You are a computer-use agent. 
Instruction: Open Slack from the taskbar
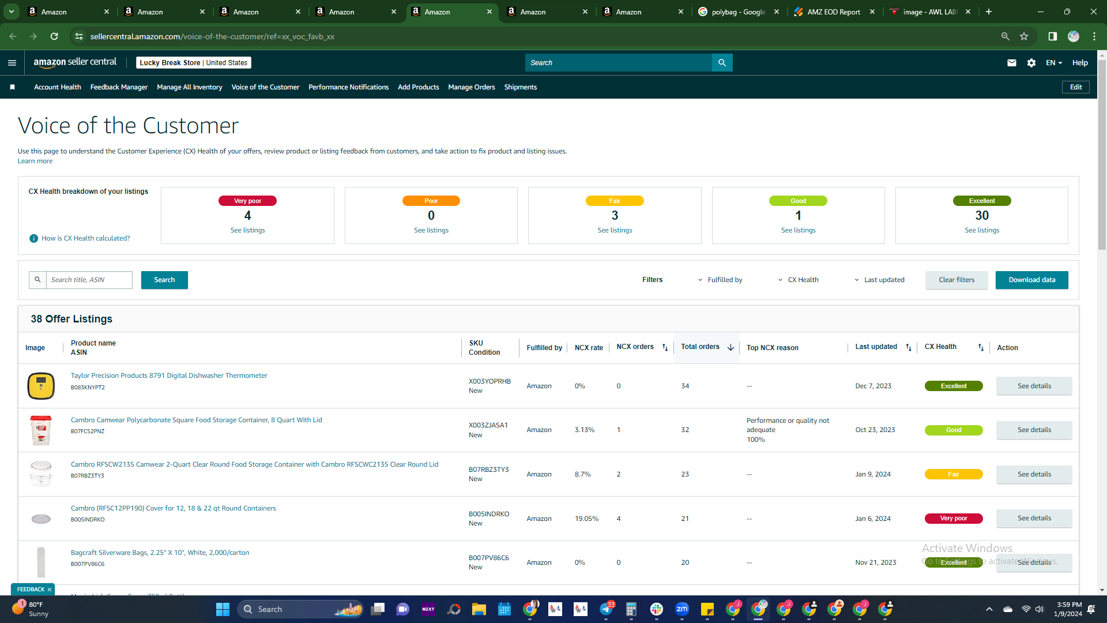[657, 609]
